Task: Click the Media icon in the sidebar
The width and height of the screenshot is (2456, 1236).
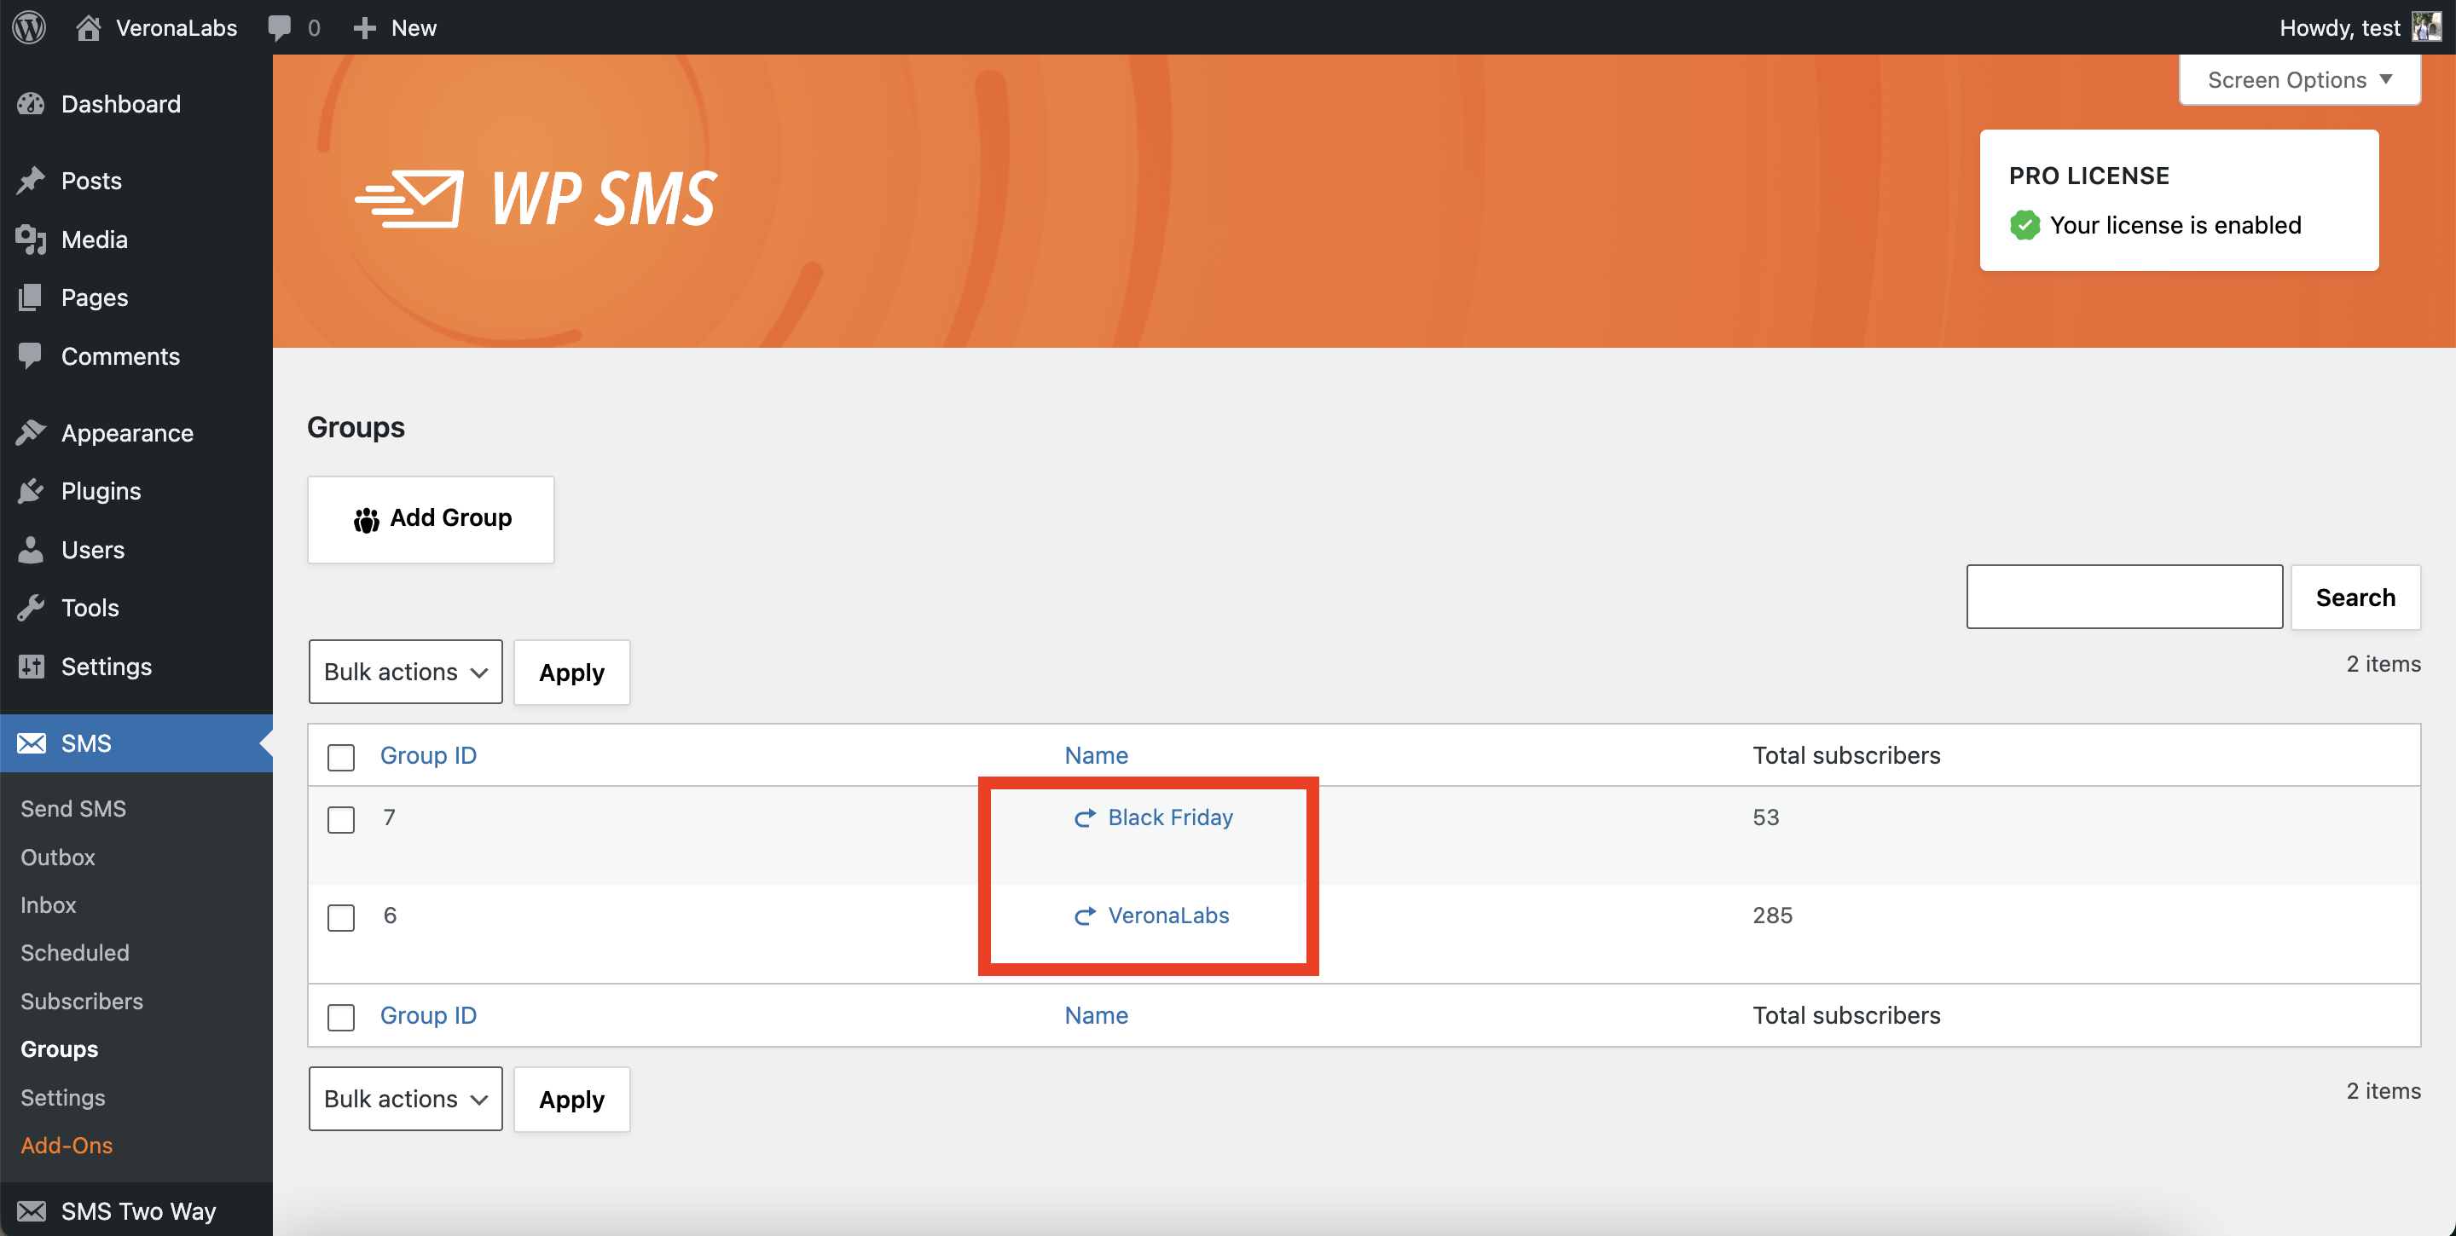Action: 31,240
